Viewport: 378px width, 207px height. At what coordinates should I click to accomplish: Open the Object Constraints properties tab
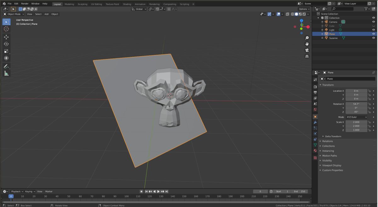(x=315, y=139)
